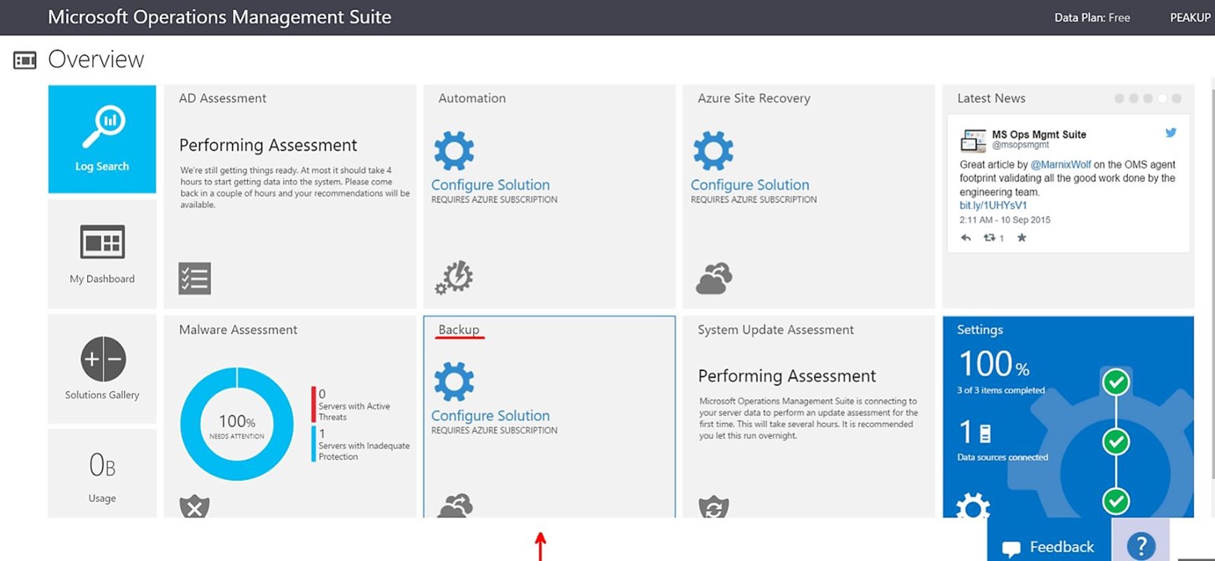Viewport: 1215px width, 561px height.
Task: Click the shield icon in Malware Assessment tile
Action: (x=194, y=507)
